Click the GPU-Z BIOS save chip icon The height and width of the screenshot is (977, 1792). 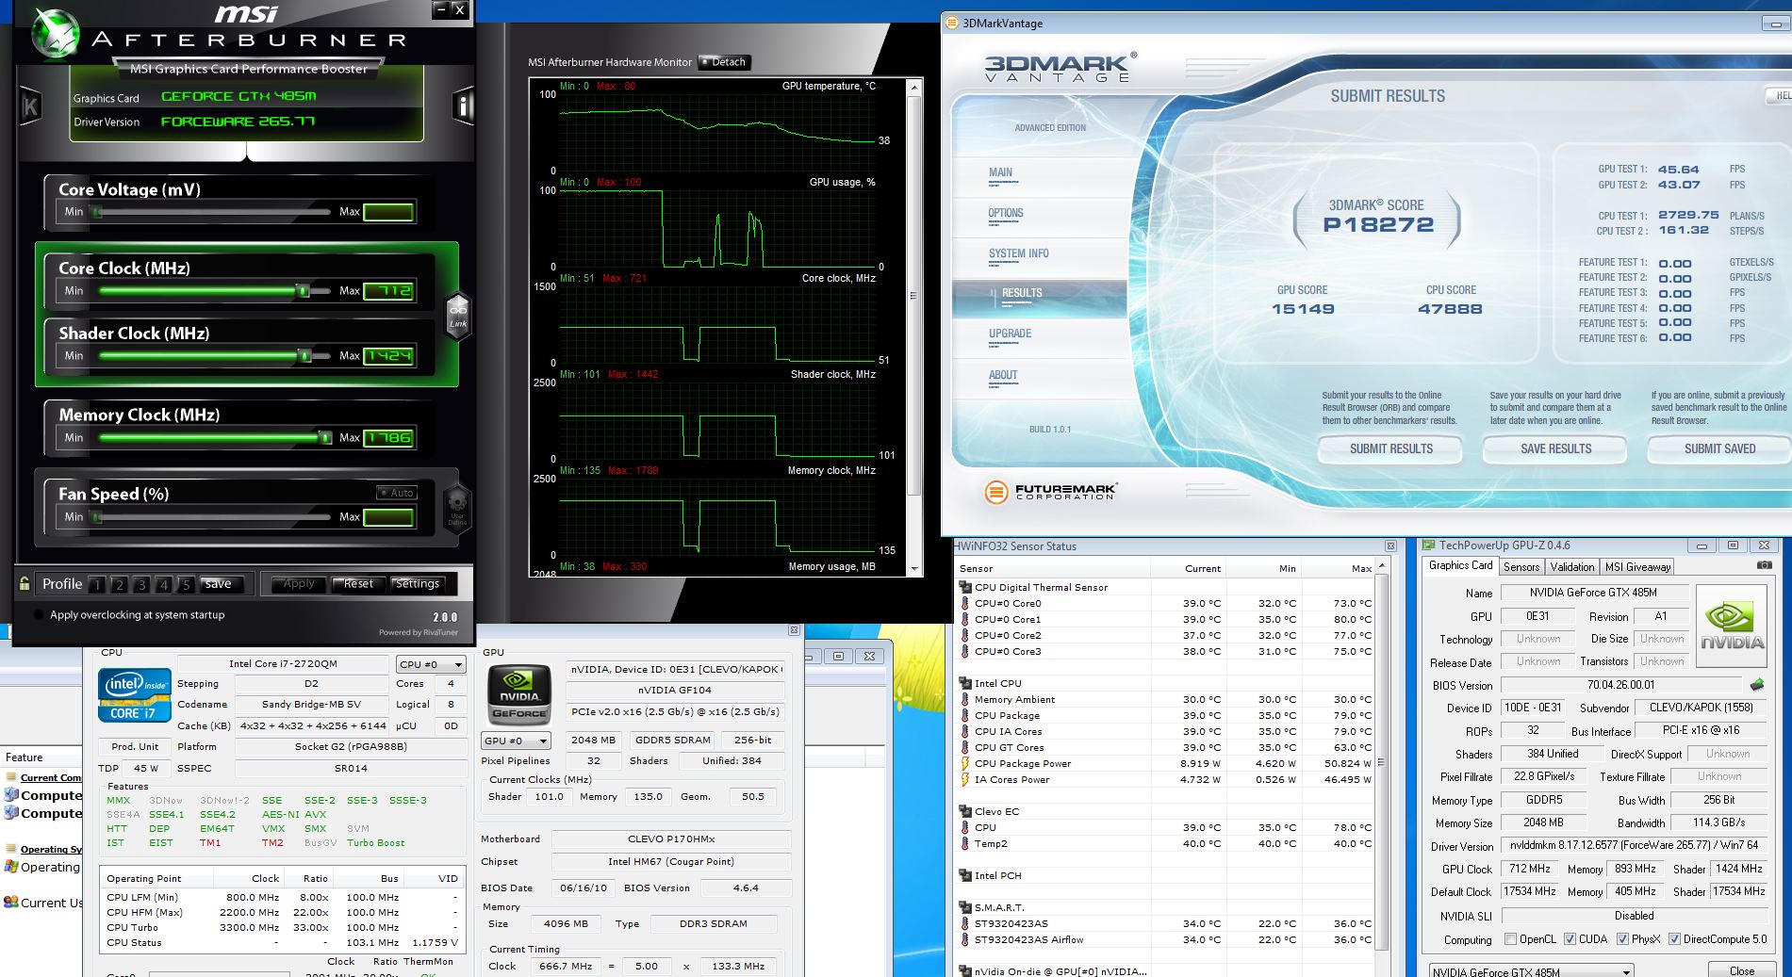[x=1757, y=685]
